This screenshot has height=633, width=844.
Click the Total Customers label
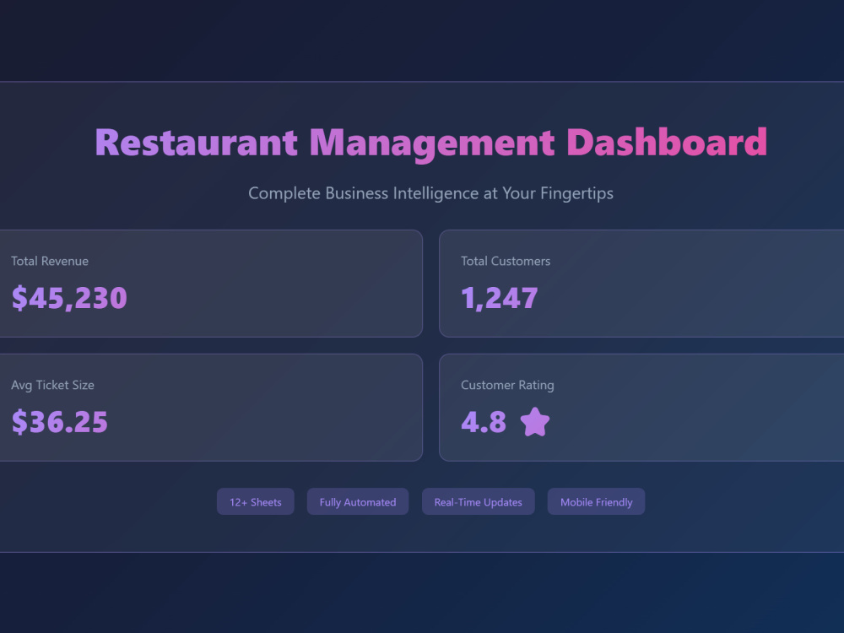[x=506, y=261]
